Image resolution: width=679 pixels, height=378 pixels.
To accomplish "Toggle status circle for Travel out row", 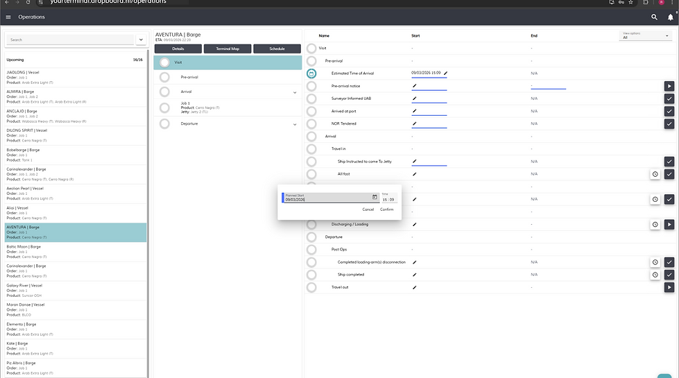I will tap(311, 287).
